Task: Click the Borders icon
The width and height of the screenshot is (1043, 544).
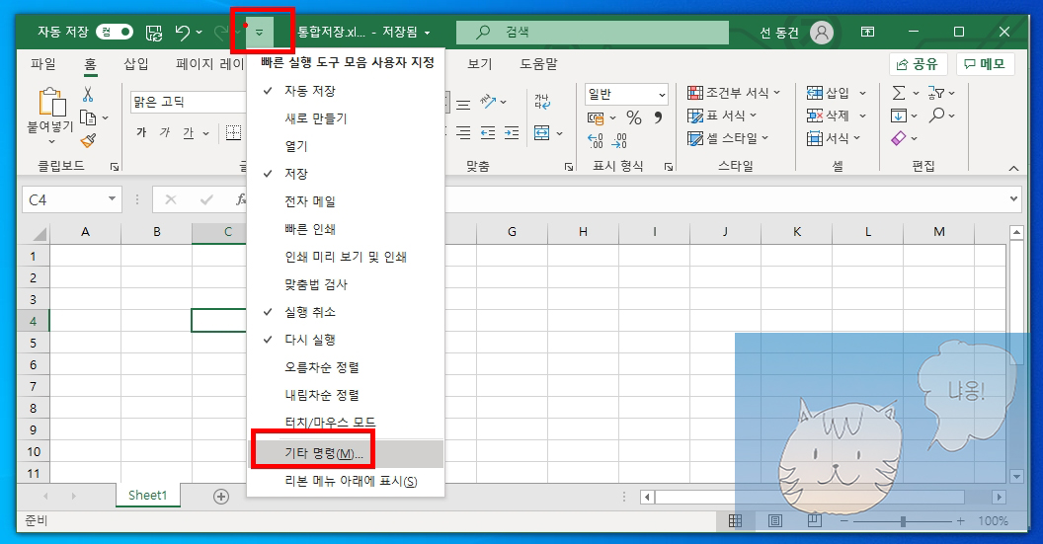Action: tap(233, 132)
